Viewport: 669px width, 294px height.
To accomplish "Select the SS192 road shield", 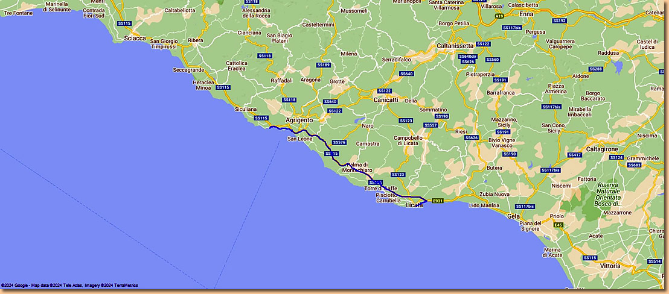I will point(559,20).
